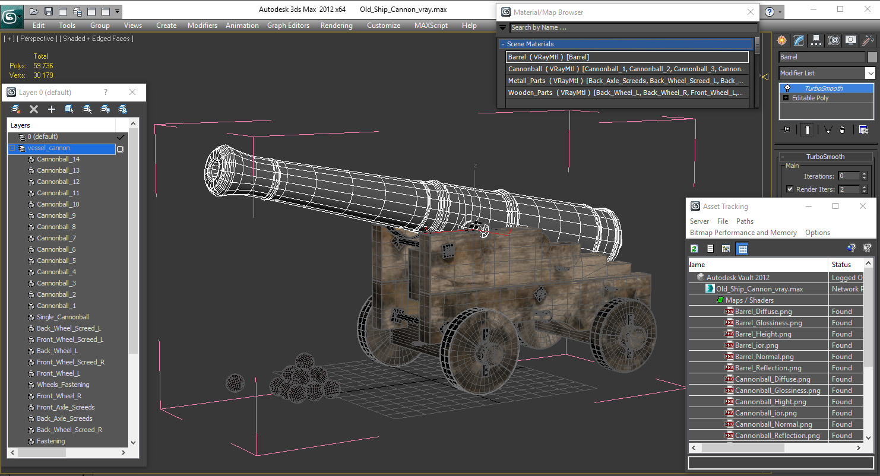This screenshot has height=476, width=880.
Task: Click Render Iters spinner arrows
Action: point(865,189)
